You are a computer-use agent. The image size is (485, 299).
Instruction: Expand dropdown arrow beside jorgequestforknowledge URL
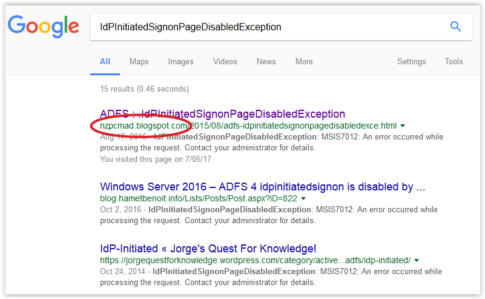click(x=417, y=261)
